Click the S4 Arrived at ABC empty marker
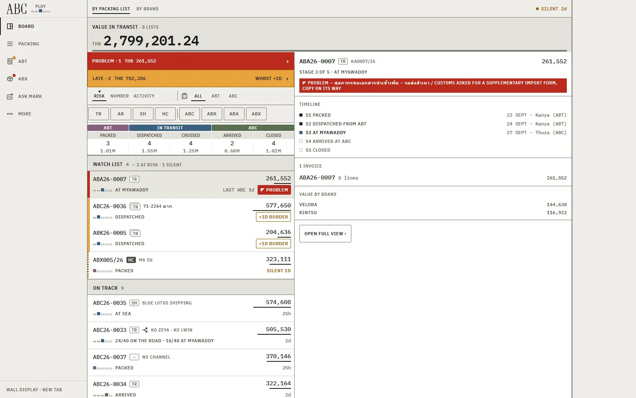The height and width of the screenshot is (398, 636). [301, 141]
